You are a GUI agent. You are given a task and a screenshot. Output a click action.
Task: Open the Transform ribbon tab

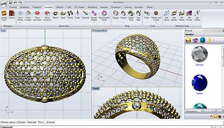[37, 7]
